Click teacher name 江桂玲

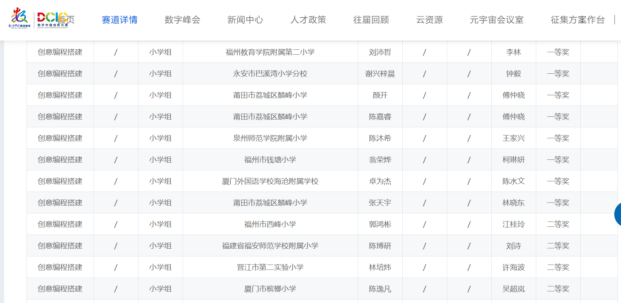[514, 224]
